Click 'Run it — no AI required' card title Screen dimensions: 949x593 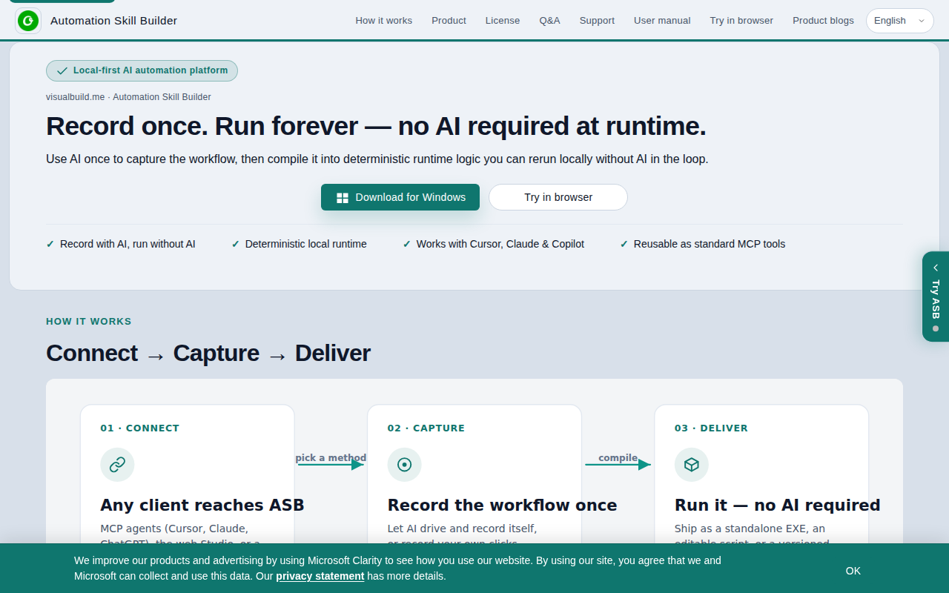[x=777, y=506]
